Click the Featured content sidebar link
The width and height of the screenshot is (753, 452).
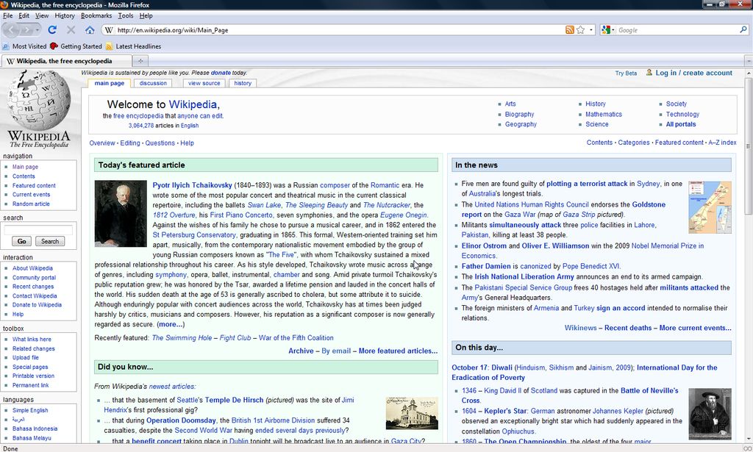34,186
